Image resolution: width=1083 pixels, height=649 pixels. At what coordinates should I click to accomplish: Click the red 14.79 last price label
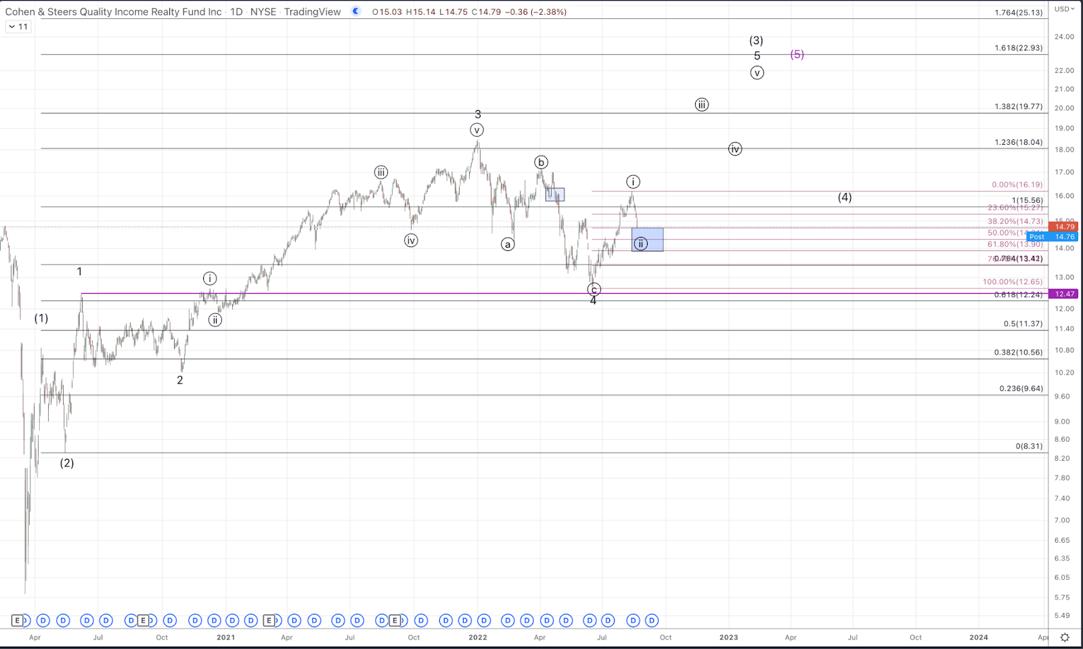coord(1064,227)
